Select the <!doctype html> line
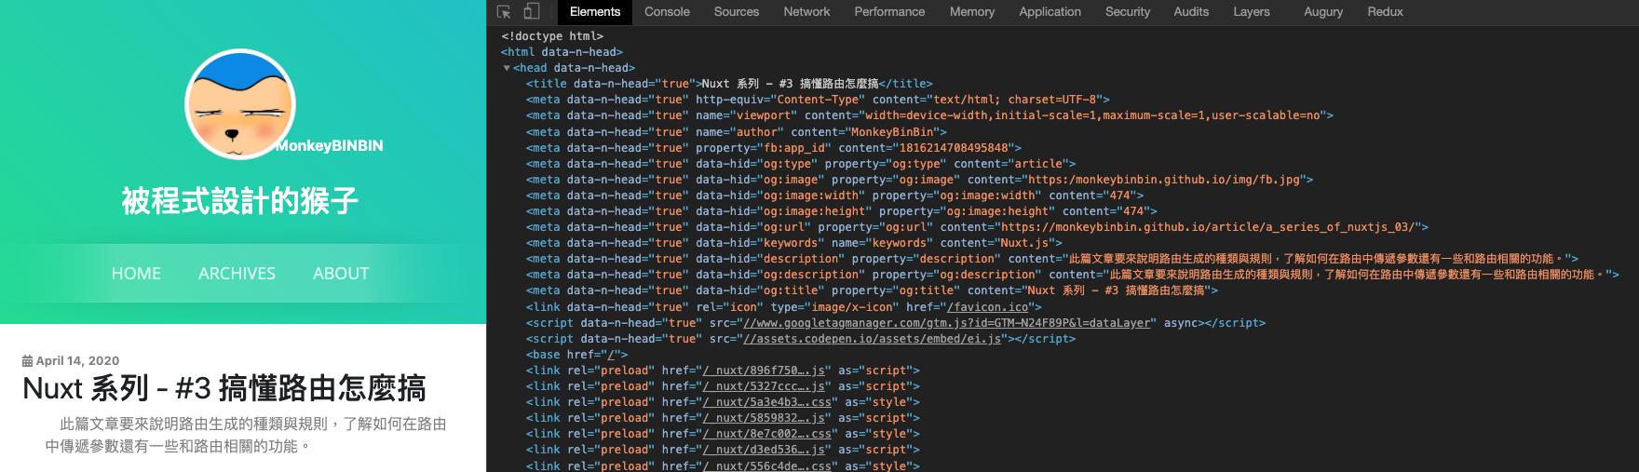This screenshot has height=472, width=1639. 552,36
